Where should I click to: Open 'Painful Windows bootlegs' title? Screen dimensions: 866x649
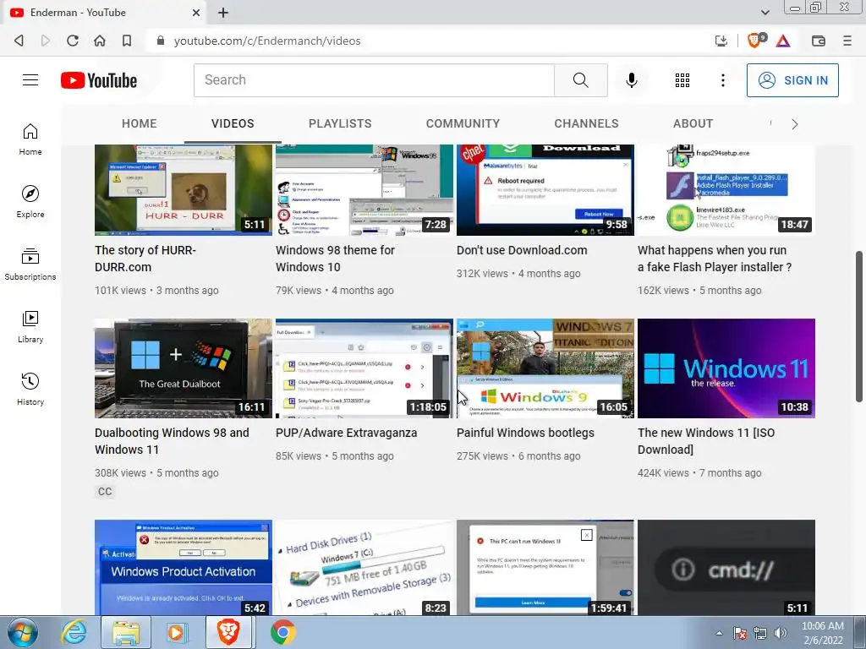tap(525, 433)
